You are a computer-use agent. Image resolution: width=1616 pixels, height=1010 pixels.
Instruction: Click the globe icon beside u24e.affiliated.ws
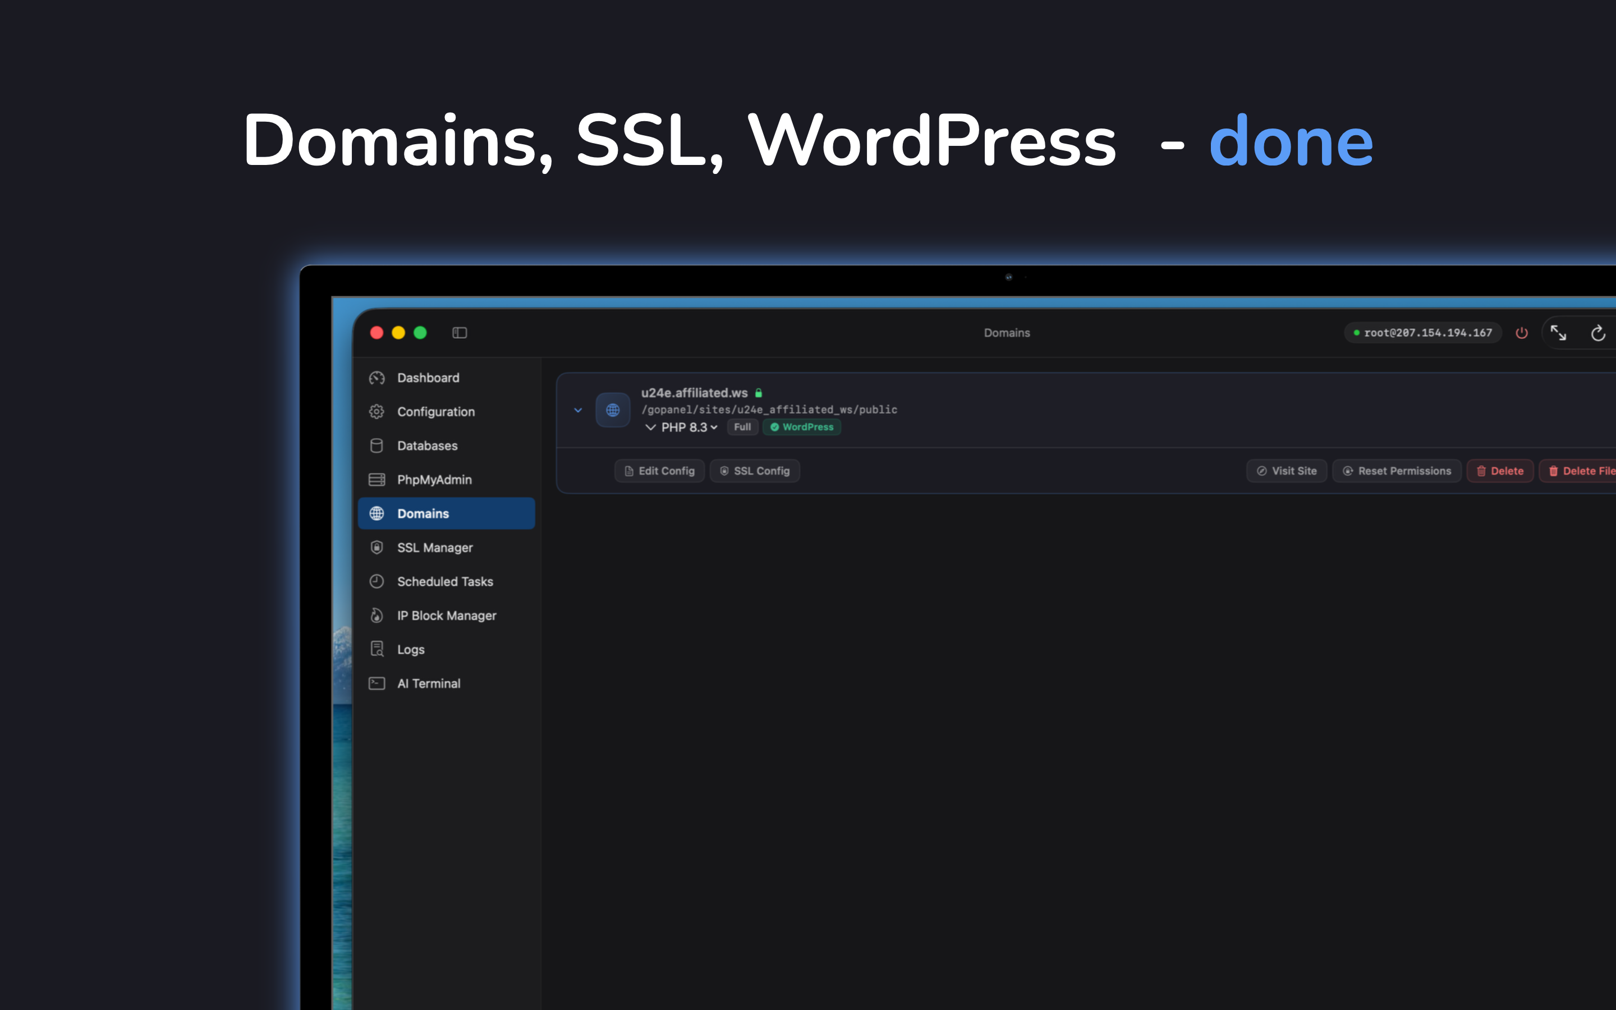[612, 410]
